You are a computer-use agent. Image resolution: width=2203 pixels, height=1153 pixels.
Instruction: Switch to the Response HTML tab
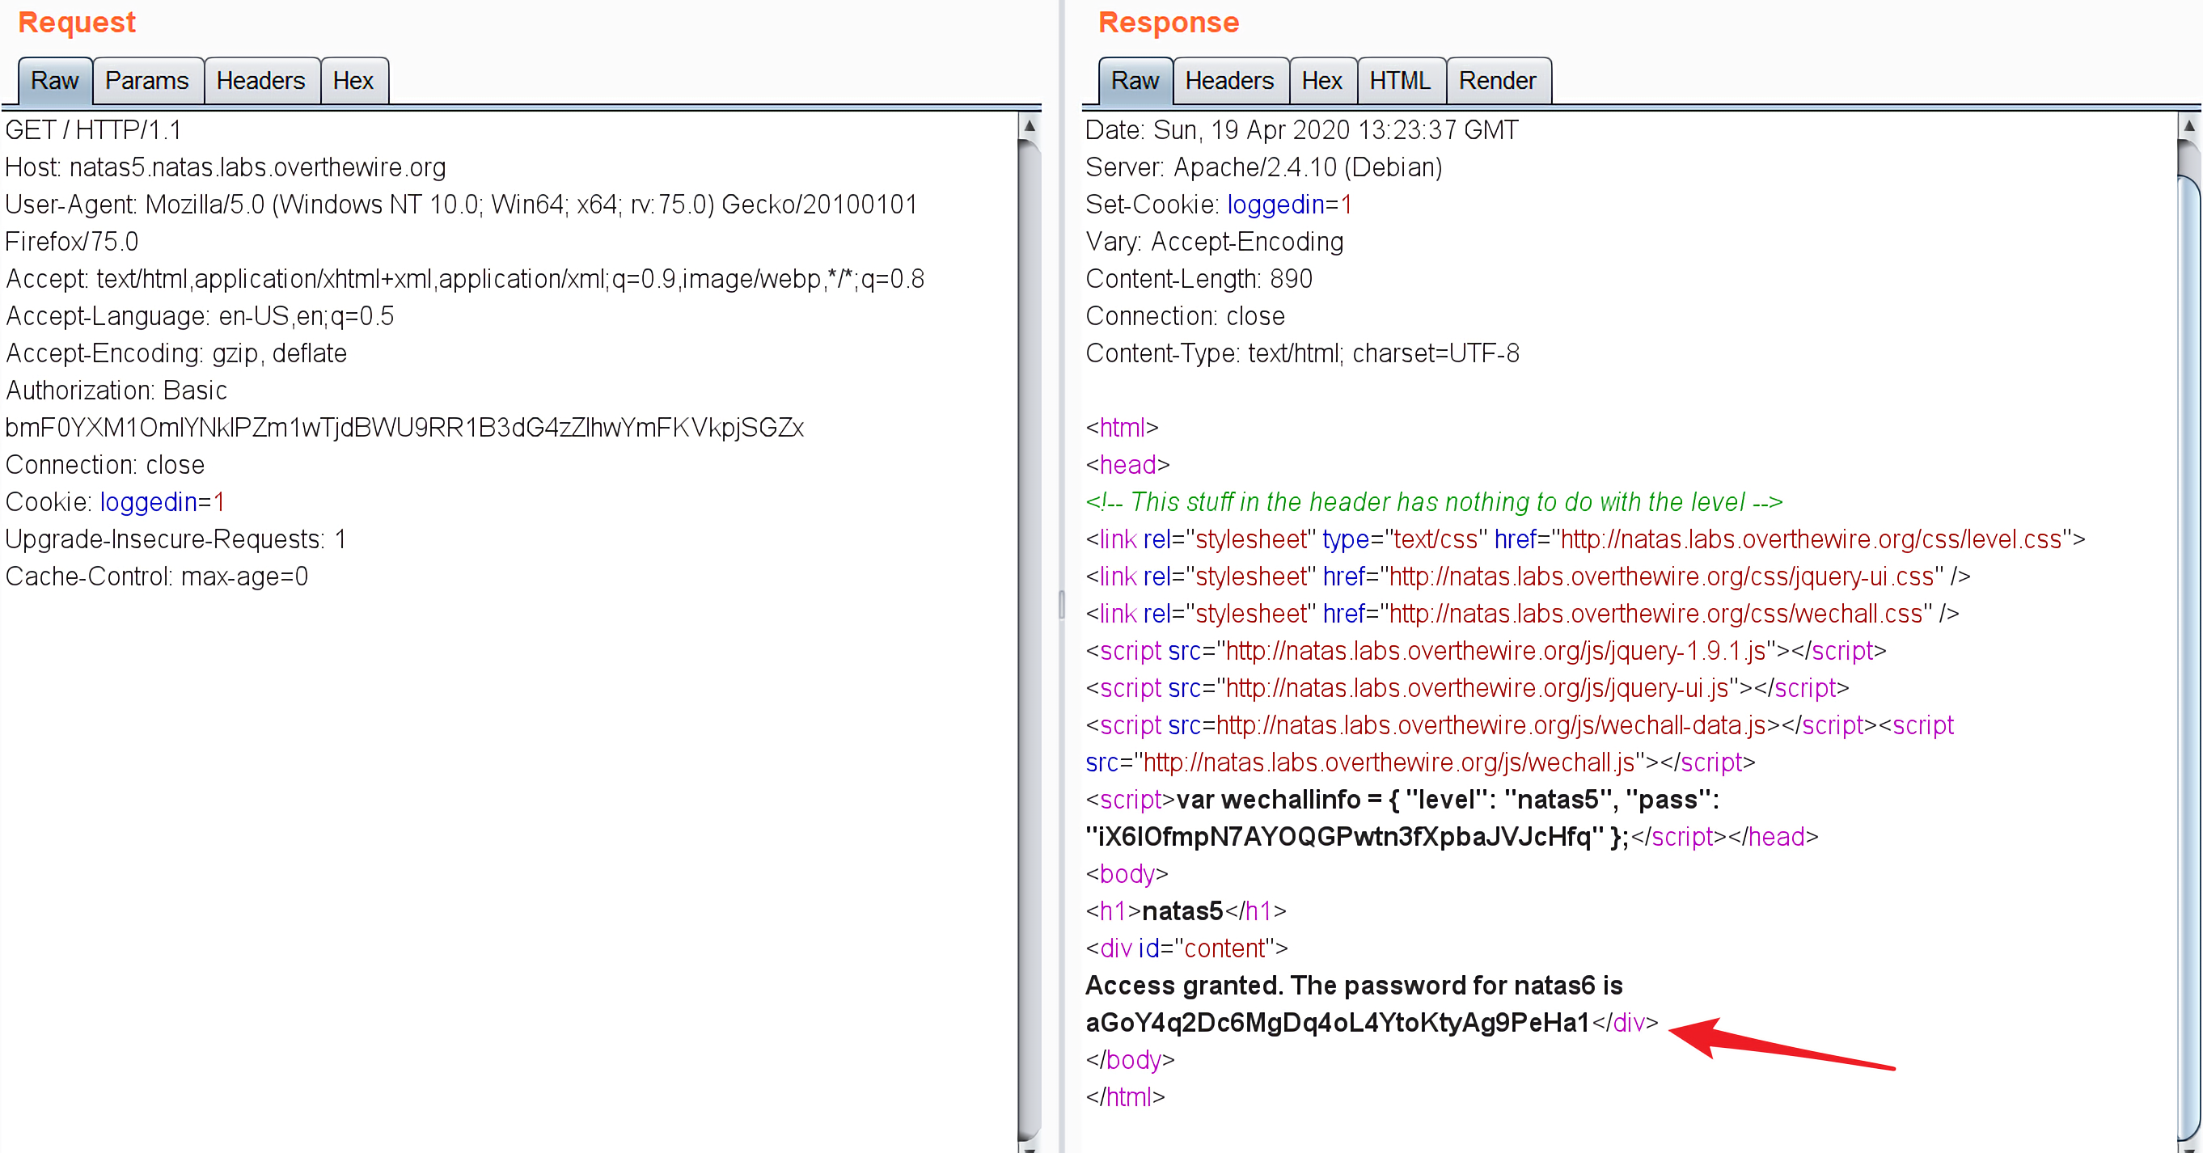pos(1400,81)
